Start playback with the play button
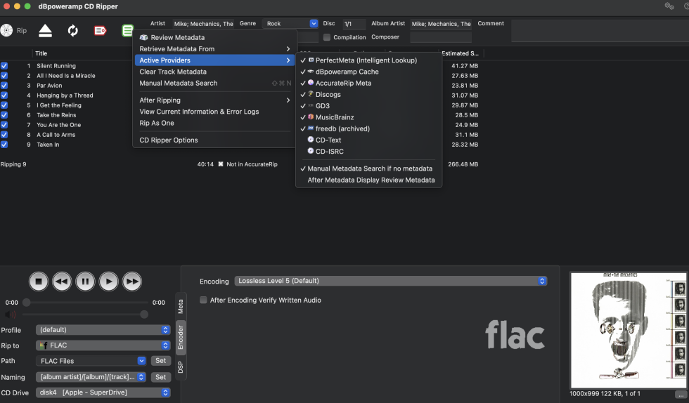The image size is (689, 403). click(108, 282)
